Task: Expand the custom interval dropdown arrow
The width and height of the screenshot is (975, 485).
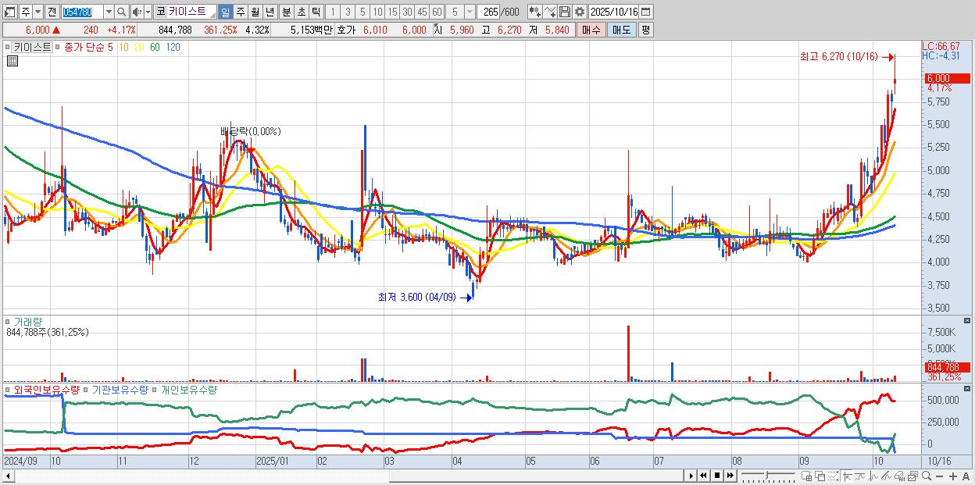Action: coord(469,12)
